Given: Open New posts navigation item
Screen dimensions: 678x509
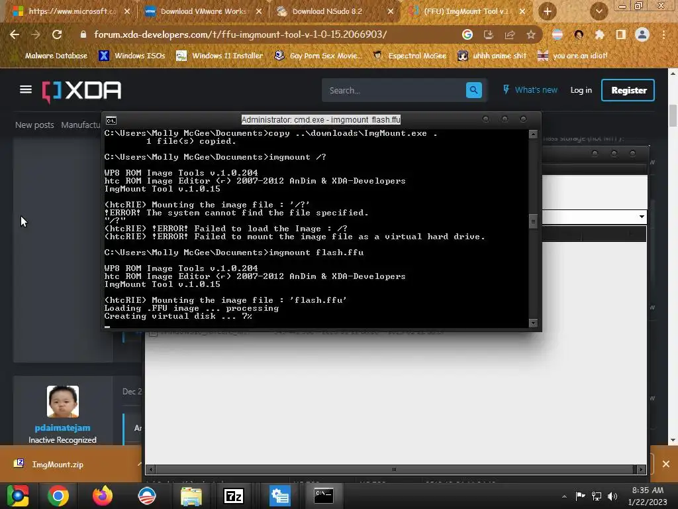Looking at the screenshot, I should 34,125.
